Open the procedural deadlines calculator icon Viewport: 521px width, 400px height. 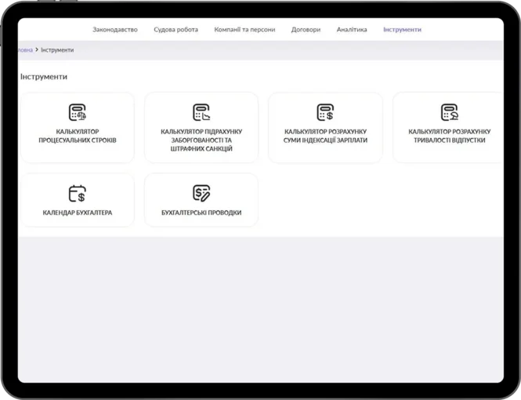(x=78, y=112)
